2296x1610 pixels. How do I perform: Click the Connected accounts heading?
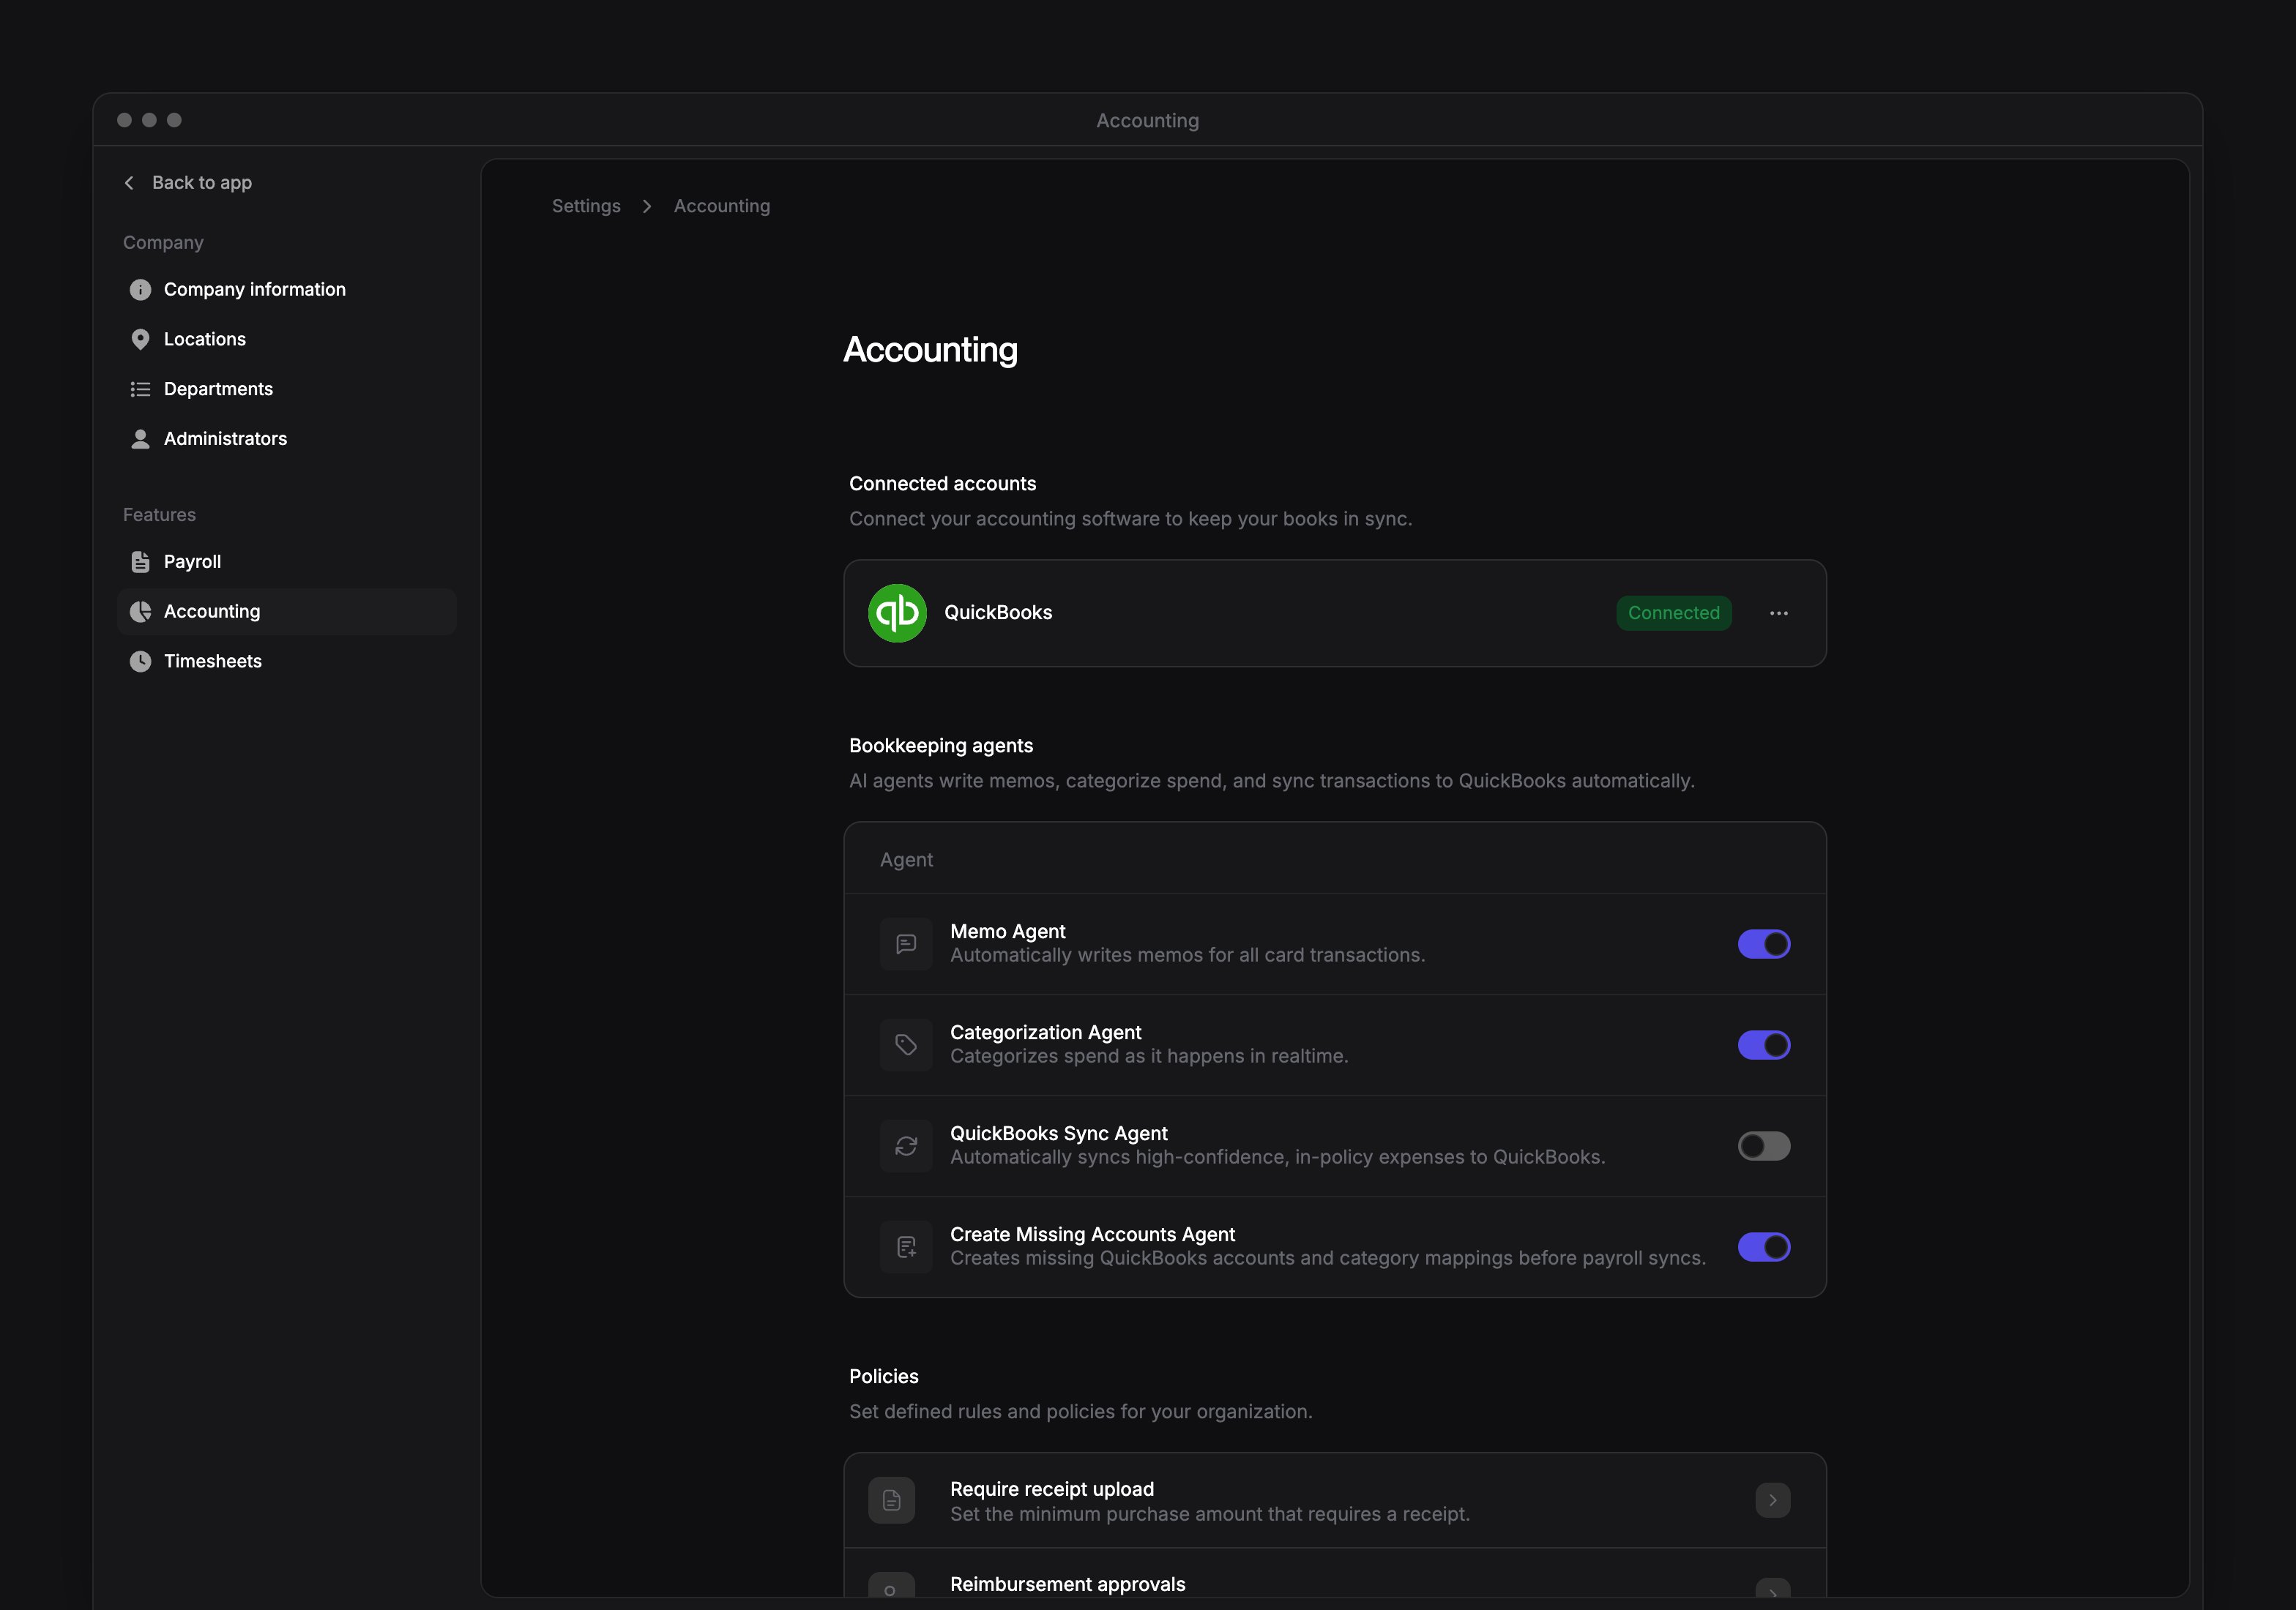coord(942,484)
